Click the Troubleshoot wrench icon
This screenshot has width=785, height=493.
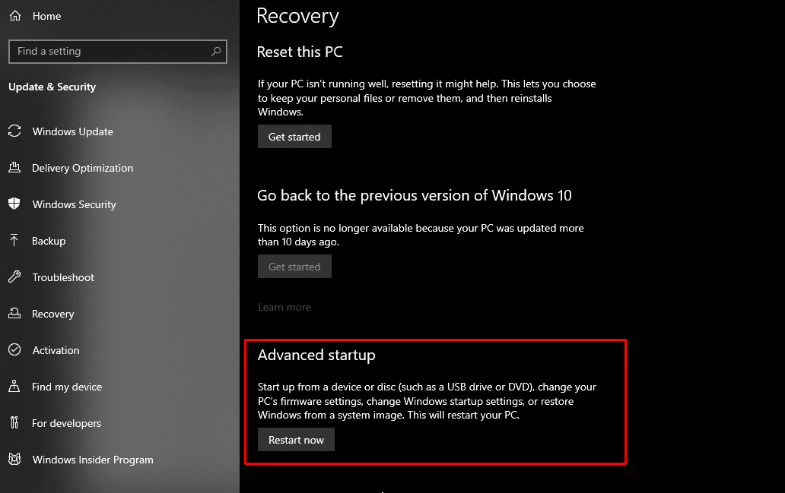point(14,277)
